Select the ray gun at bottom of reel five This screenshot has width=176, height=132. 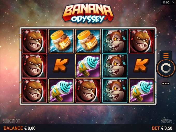(x=142, y=91)
